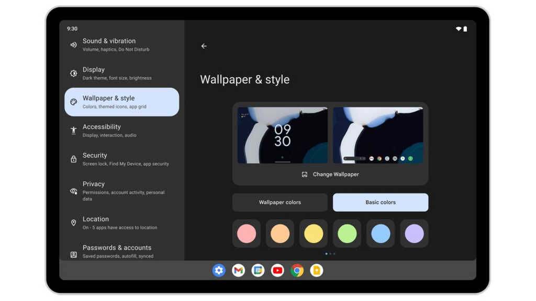Open Google Calendar from the taskbar

258,271
